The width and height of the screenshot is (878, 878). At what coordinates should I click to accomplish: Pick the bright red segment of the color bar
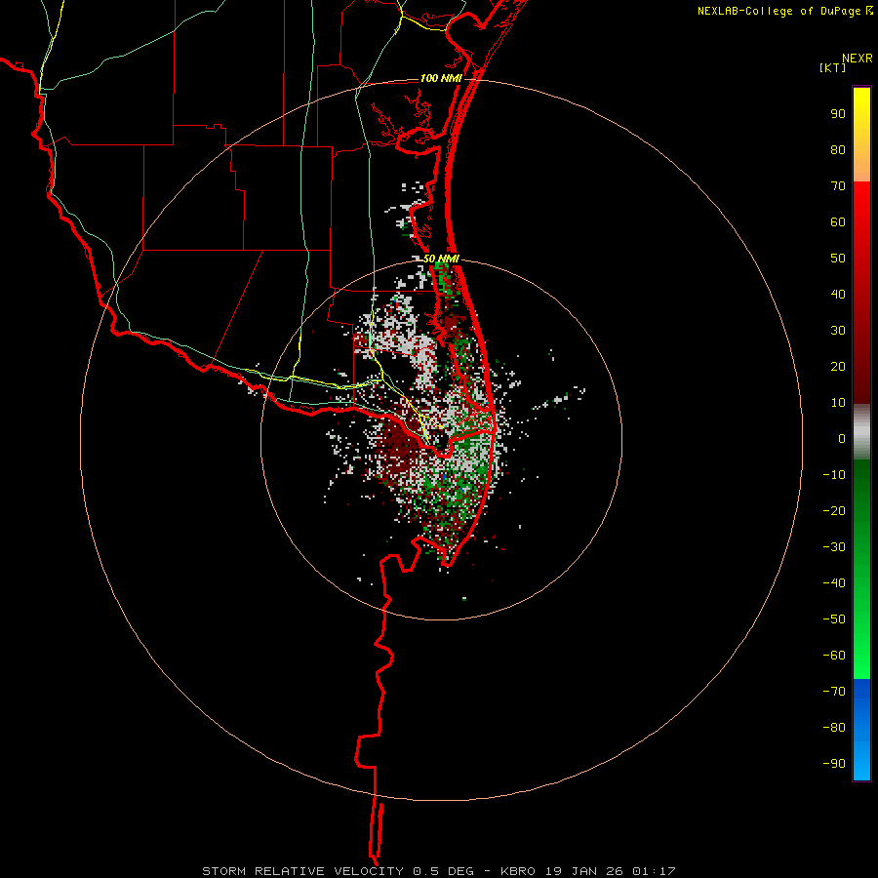click(x=861, y=293)
